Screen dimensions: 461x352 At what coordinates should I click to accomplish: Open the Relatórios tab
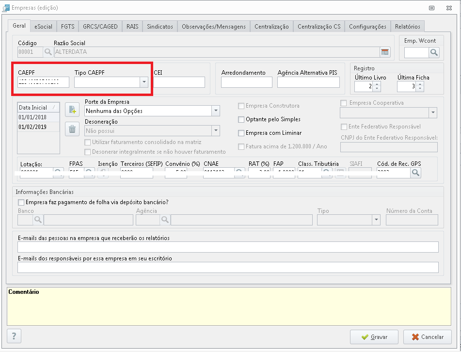tap(408, 27)
